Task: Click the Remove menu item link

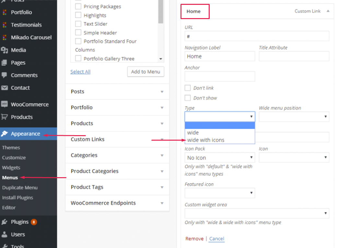Action: pos(194,239)
